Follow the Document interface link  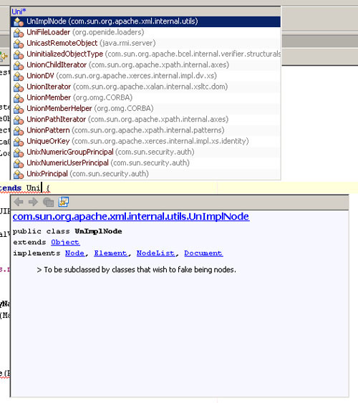203,253
